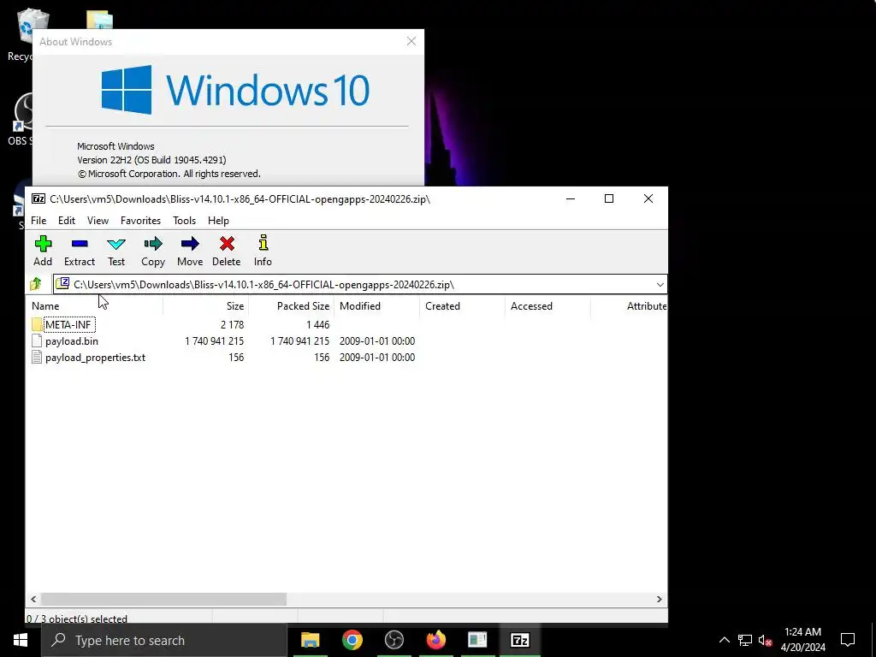Click the payload.bin size value 1 740 941 215

214,340
